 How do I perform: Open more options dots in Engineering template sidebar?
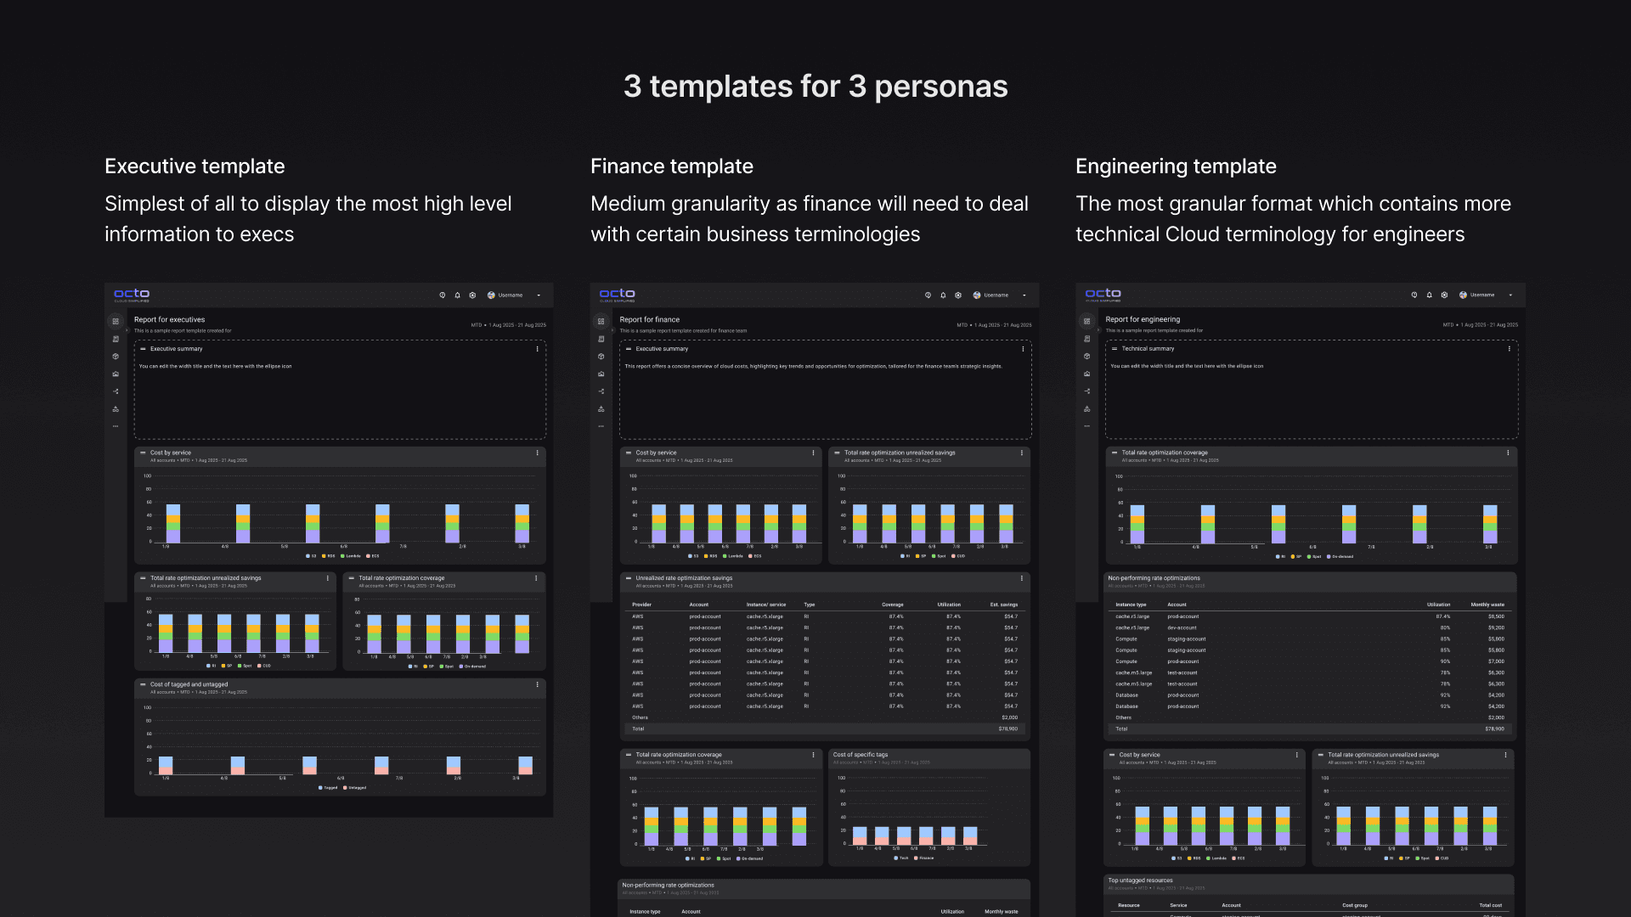[1086, 426]
